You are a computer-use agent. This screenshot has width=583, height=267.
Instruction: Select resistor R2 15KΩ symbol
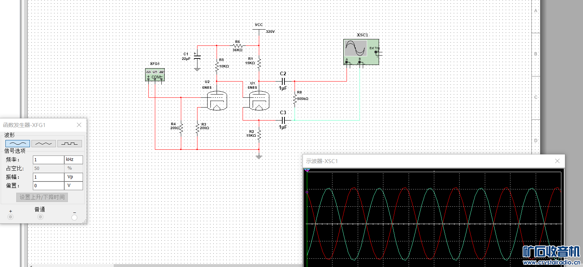coord(259,135)
